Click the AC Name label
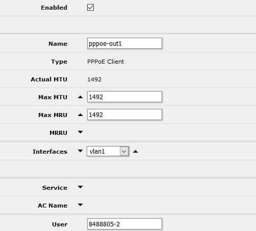Screen dimensions: 256x231 click(53, 206)
